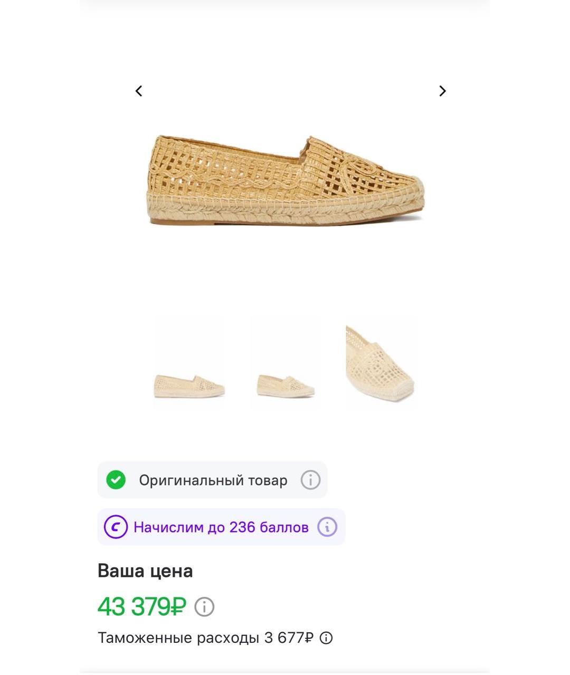Open info icon beside Оригинальный товар

point(310,480)
